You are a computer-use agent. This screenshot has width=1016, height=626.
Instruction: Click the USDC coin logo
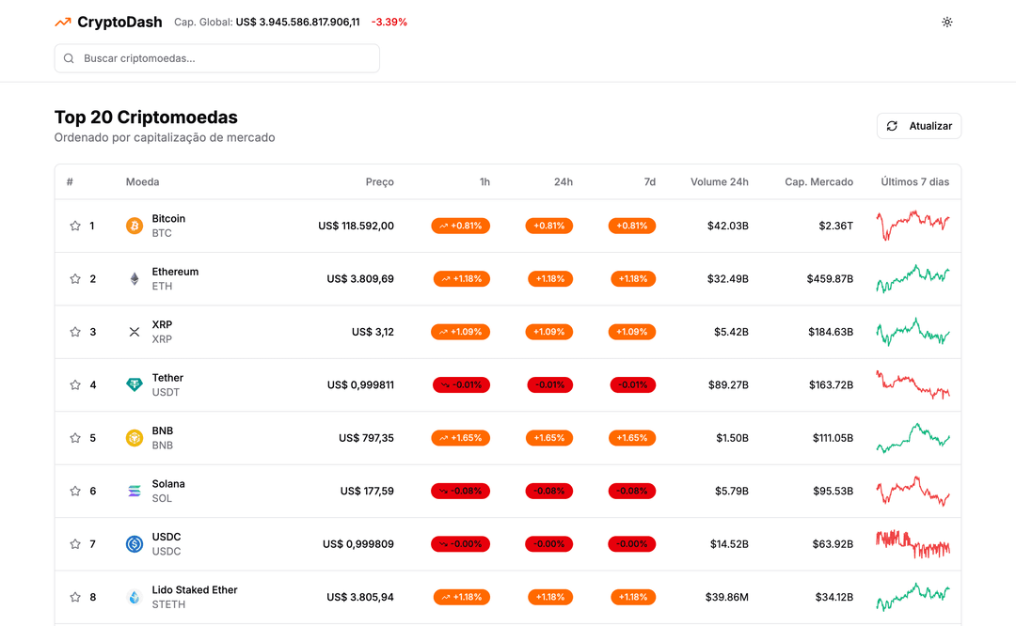(135, 544)
